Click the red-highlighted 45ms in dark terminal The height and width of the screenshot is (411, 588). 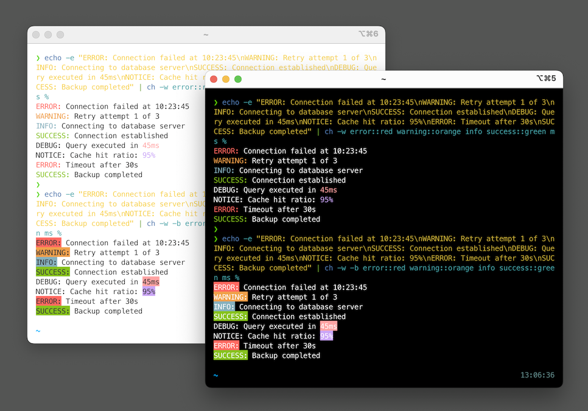tap(328, 326)
